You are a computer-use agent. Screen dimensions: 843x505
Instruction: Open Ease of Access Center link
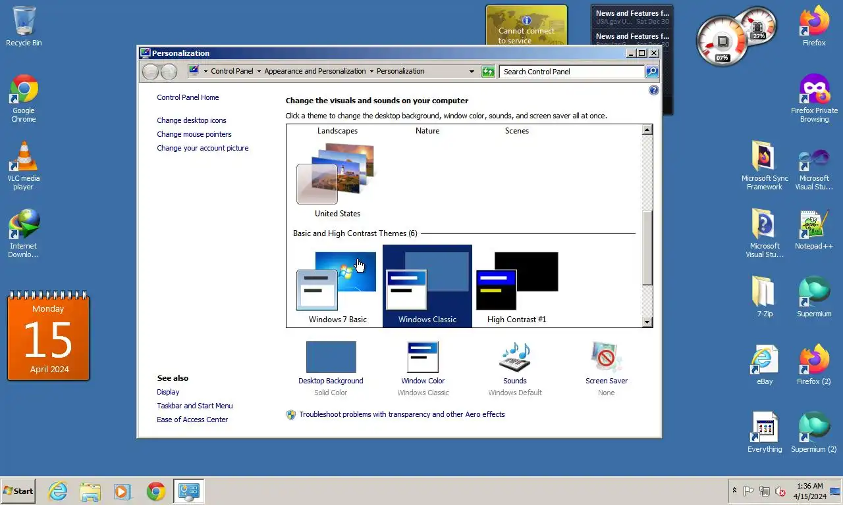192,420
